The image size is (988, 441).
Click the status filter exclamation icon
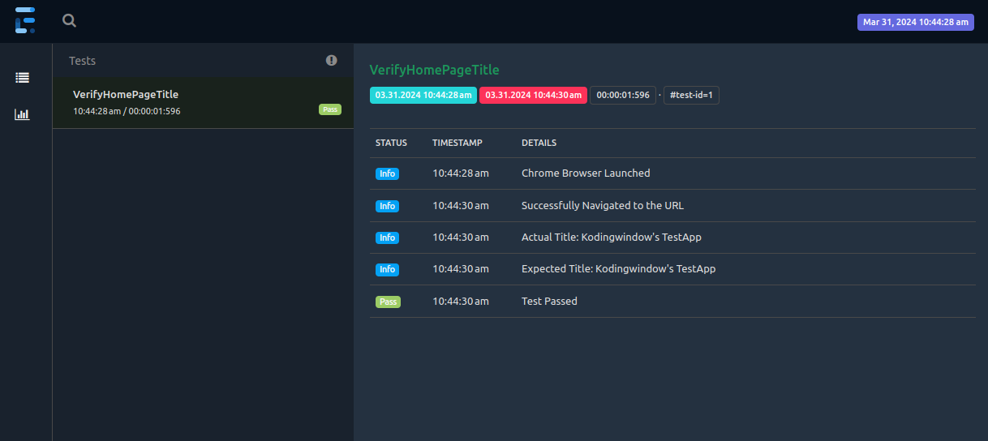(x=332, y=60)
